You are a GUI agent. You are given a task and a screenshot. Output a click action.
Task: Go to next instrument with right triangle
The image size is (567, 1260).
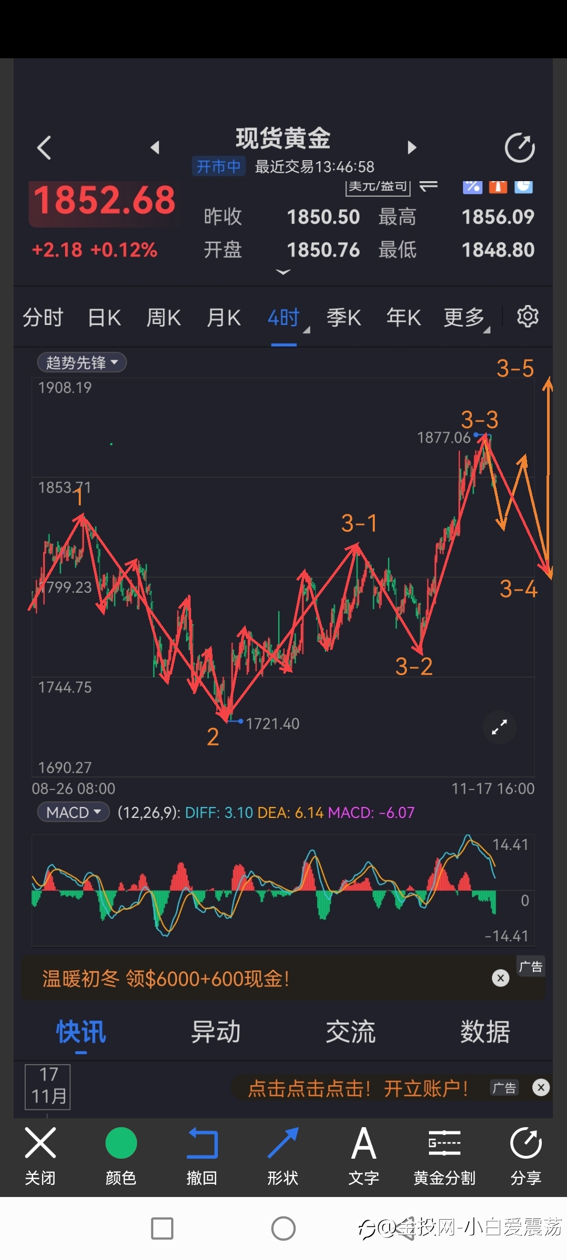point(412,148)
